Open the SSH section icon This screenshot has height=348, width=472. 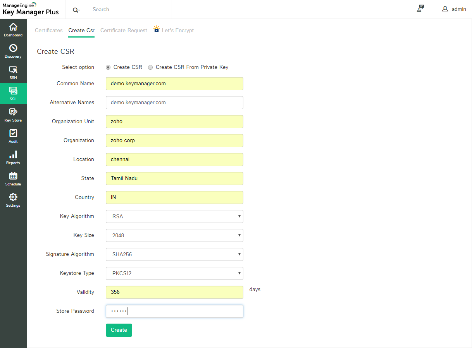point(13,70)
